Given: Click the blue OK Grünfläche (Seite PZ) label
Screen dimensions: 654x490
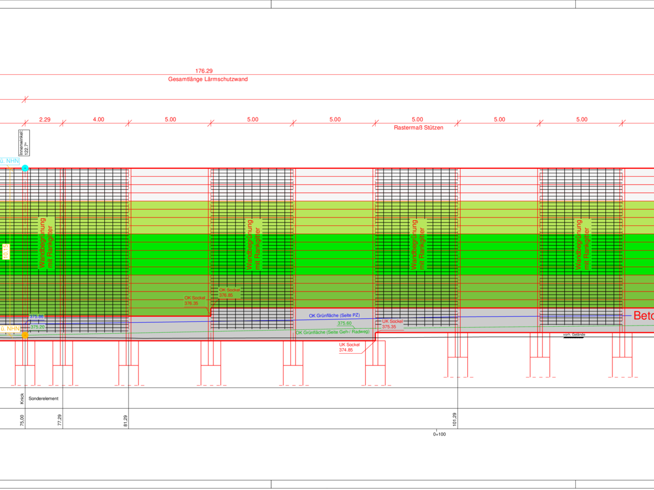Looking at the screenshot, I should [334, 316].
